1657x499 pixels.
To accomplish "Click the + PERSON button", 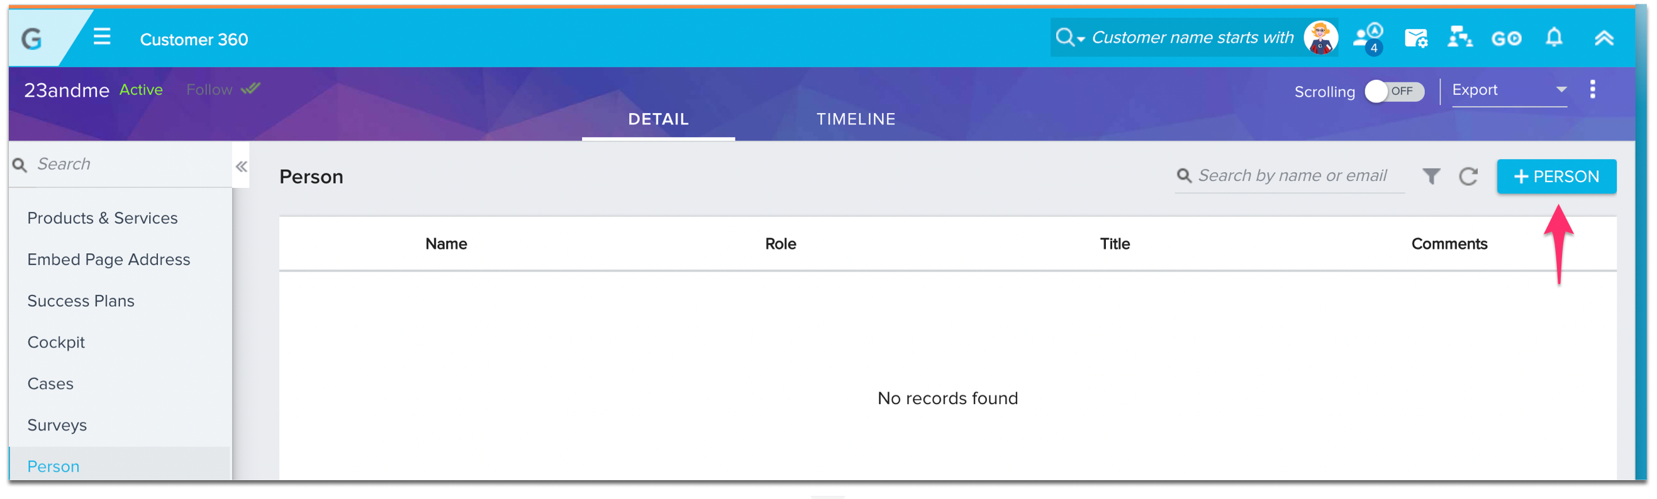I will [x=1556, y=177].
